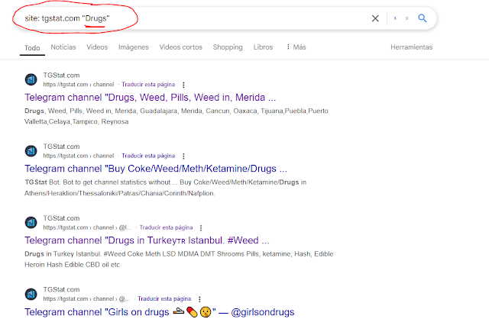This screenshot has width=489, height=319.
Task: Translate the Drugs in Turkey result page
Action: pos(166,227)
